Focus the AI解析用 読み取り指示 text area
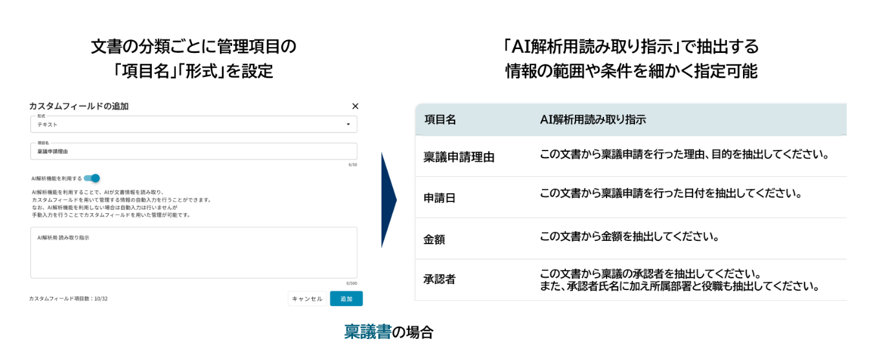 pyautogui.click(x=193, y=253)
